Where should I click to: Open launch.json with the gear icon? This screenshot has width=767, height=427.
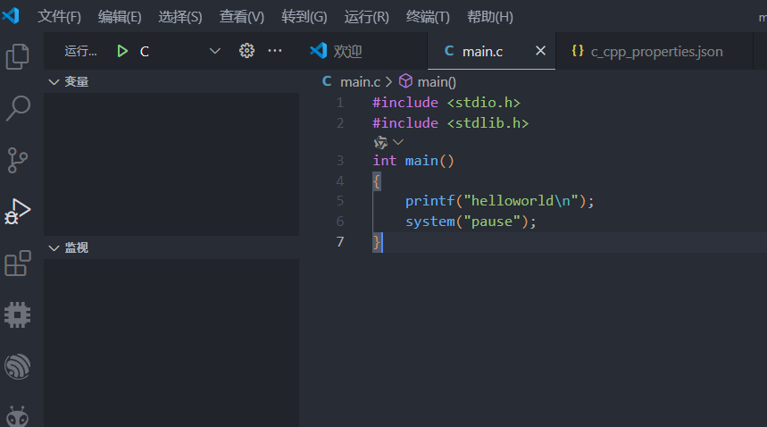(x=247, y=51)
